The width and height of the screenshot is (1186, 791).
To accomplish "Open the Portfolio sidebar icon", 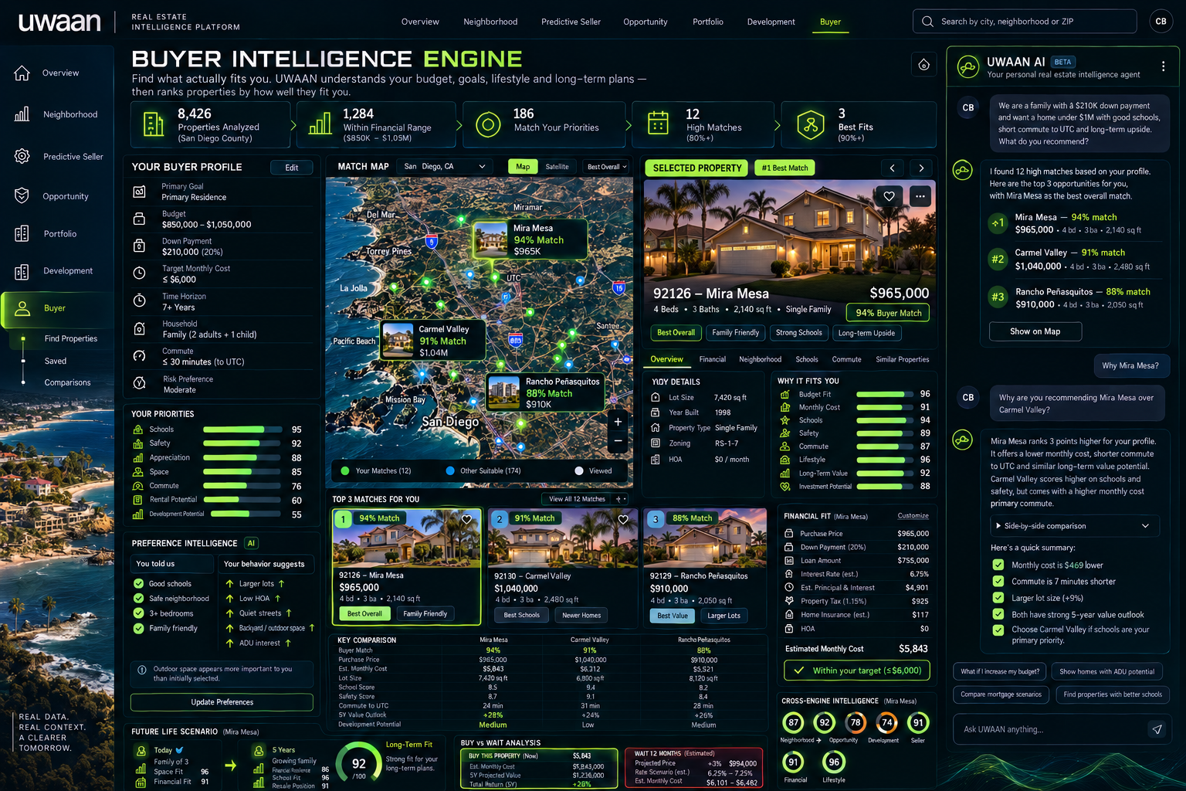I will pyautogui.click(x=22, y=233).
